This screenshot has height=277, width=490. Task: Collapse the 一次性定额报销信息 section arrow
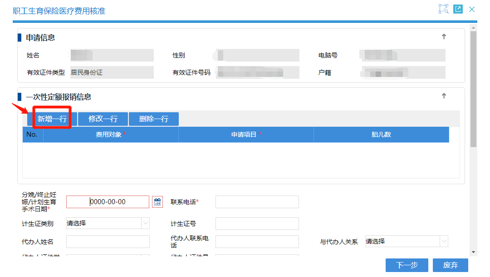[x=444, y=96]
